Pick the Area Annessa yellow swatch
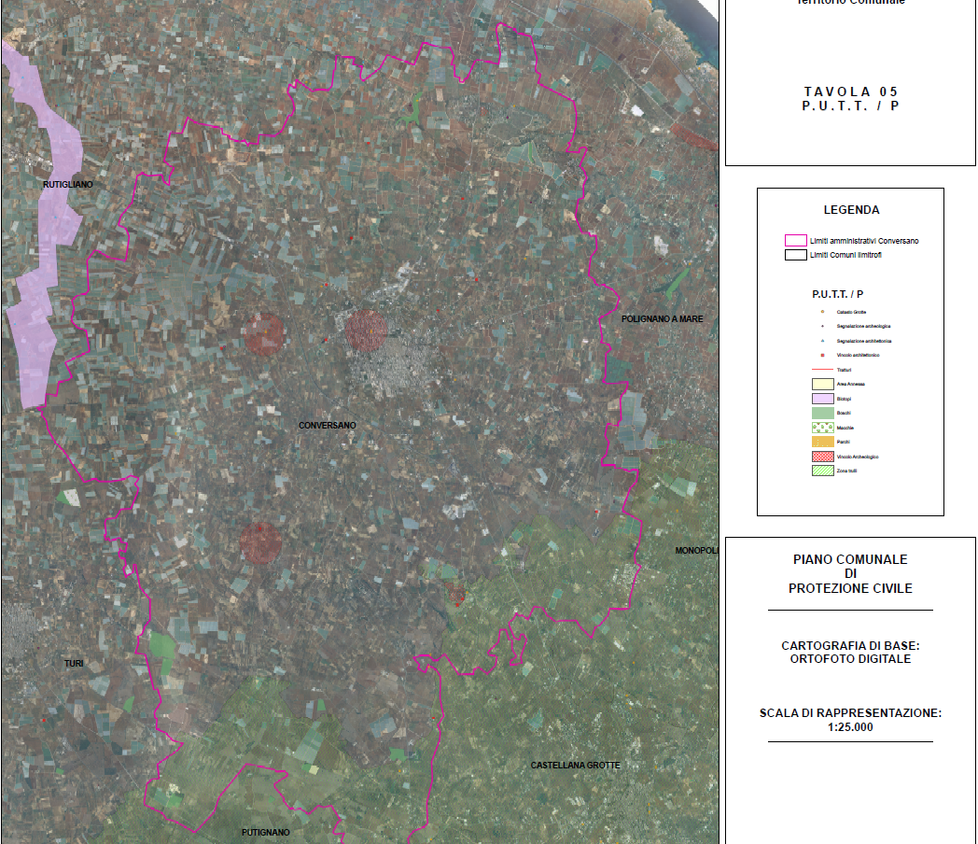The width and height of the screenshot is (978, 844). click(822, 383)
